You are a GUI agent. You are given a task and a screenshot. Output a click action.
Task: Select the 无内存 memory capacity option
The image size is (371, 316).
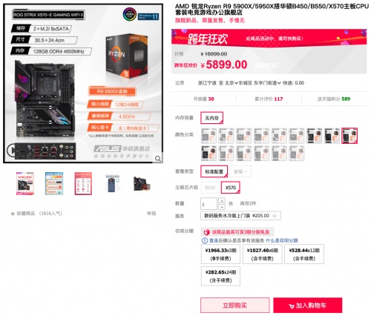[x=211, y=118]
